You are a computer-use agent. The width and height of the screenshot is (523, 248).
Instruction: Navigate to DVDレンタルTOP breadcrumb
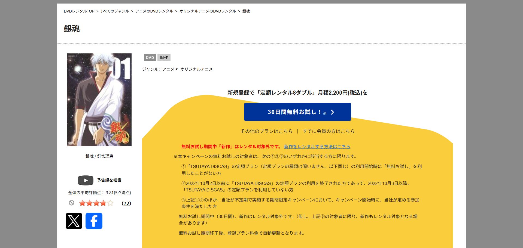(78, 11)
